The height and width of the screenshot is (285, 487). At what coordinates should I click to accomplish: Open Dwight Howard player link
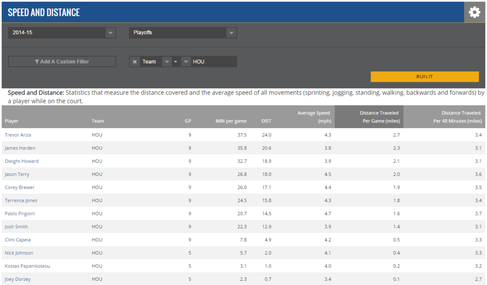point(21,161)
